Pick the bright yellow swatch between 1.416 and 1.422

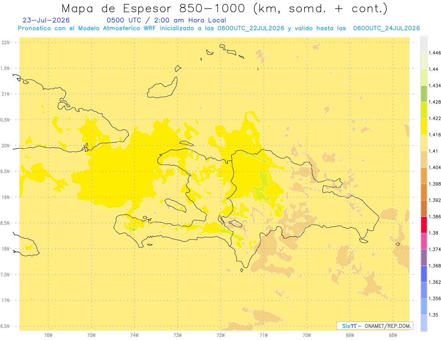click(x=424, y=126)
